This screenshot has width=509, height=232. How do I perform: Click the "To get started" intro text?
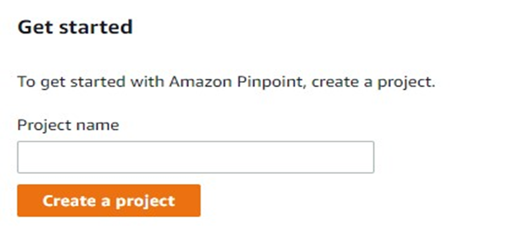click(71, 82)
